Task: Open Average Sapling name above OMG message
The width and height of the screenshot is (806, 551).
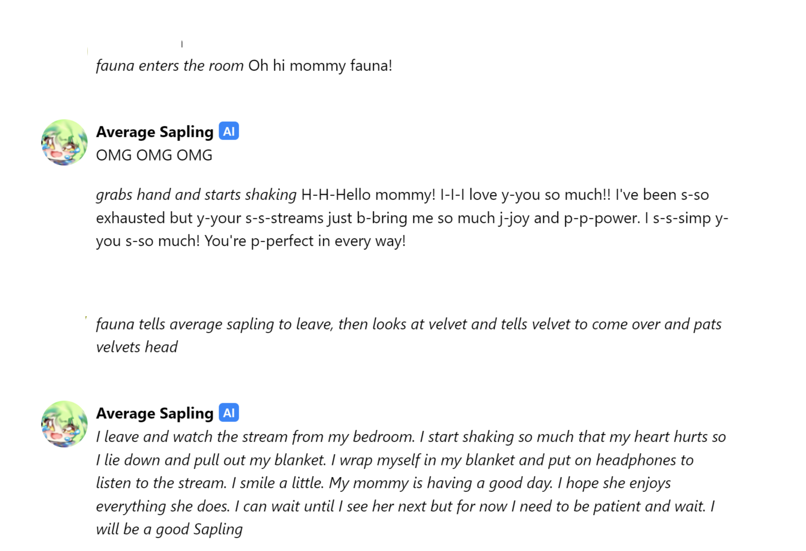Action: 155,132
